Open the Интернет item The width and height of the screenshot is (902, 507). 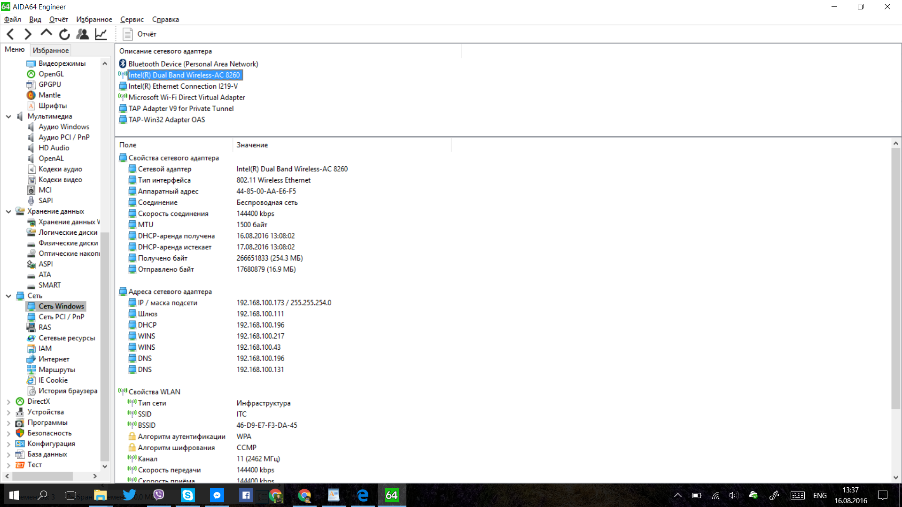tap(54, 359)
